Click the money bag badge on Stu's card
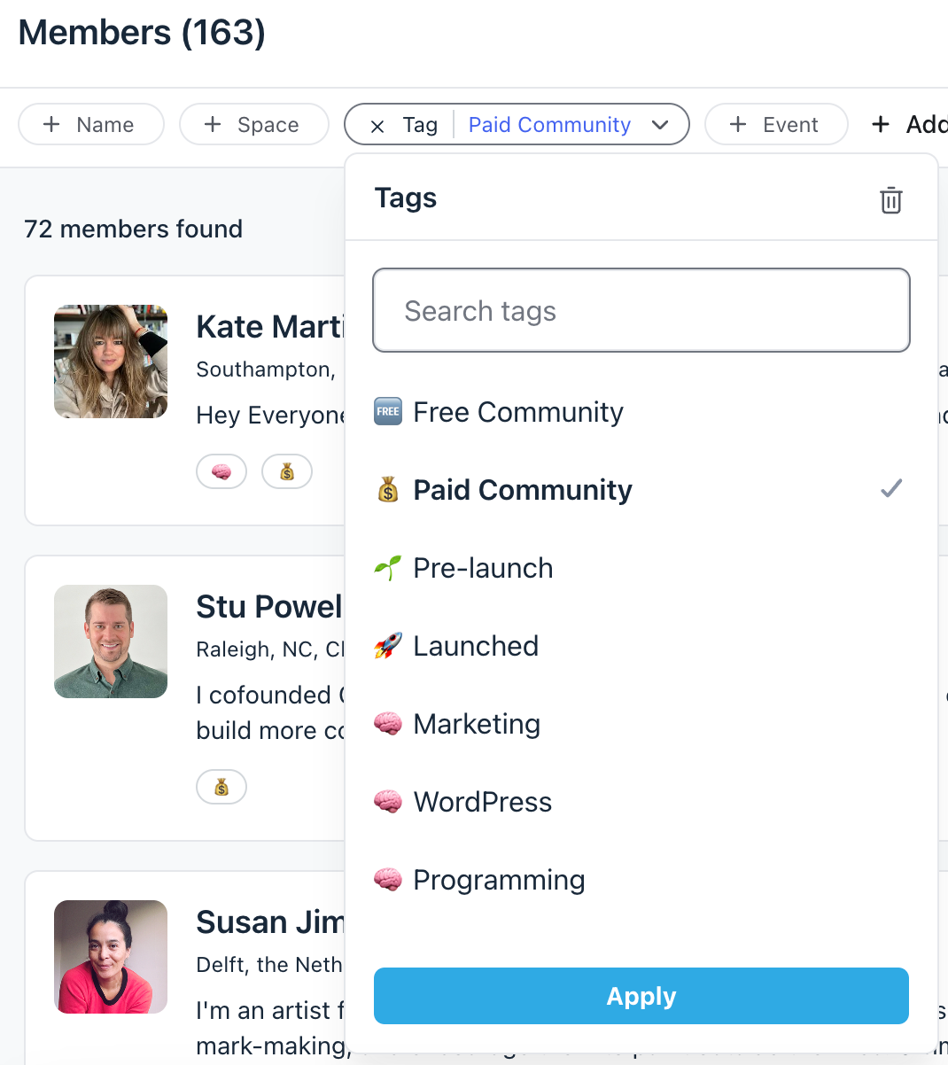The height and width of the screenshot is (1065, 948). (x=221, y=787)
